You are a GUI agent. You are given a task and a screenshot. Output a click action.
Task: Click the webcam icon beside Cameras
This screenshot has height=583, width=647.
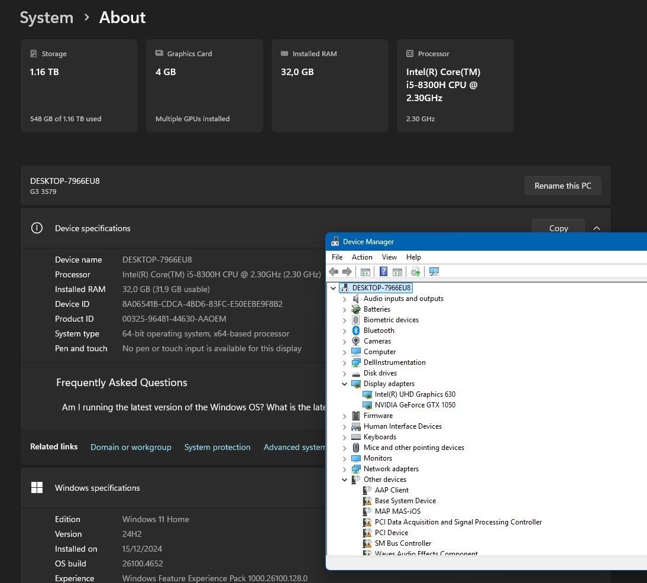click(355, 341)
